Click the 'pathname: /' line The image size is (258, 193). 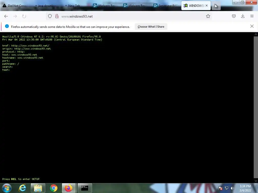11,64
